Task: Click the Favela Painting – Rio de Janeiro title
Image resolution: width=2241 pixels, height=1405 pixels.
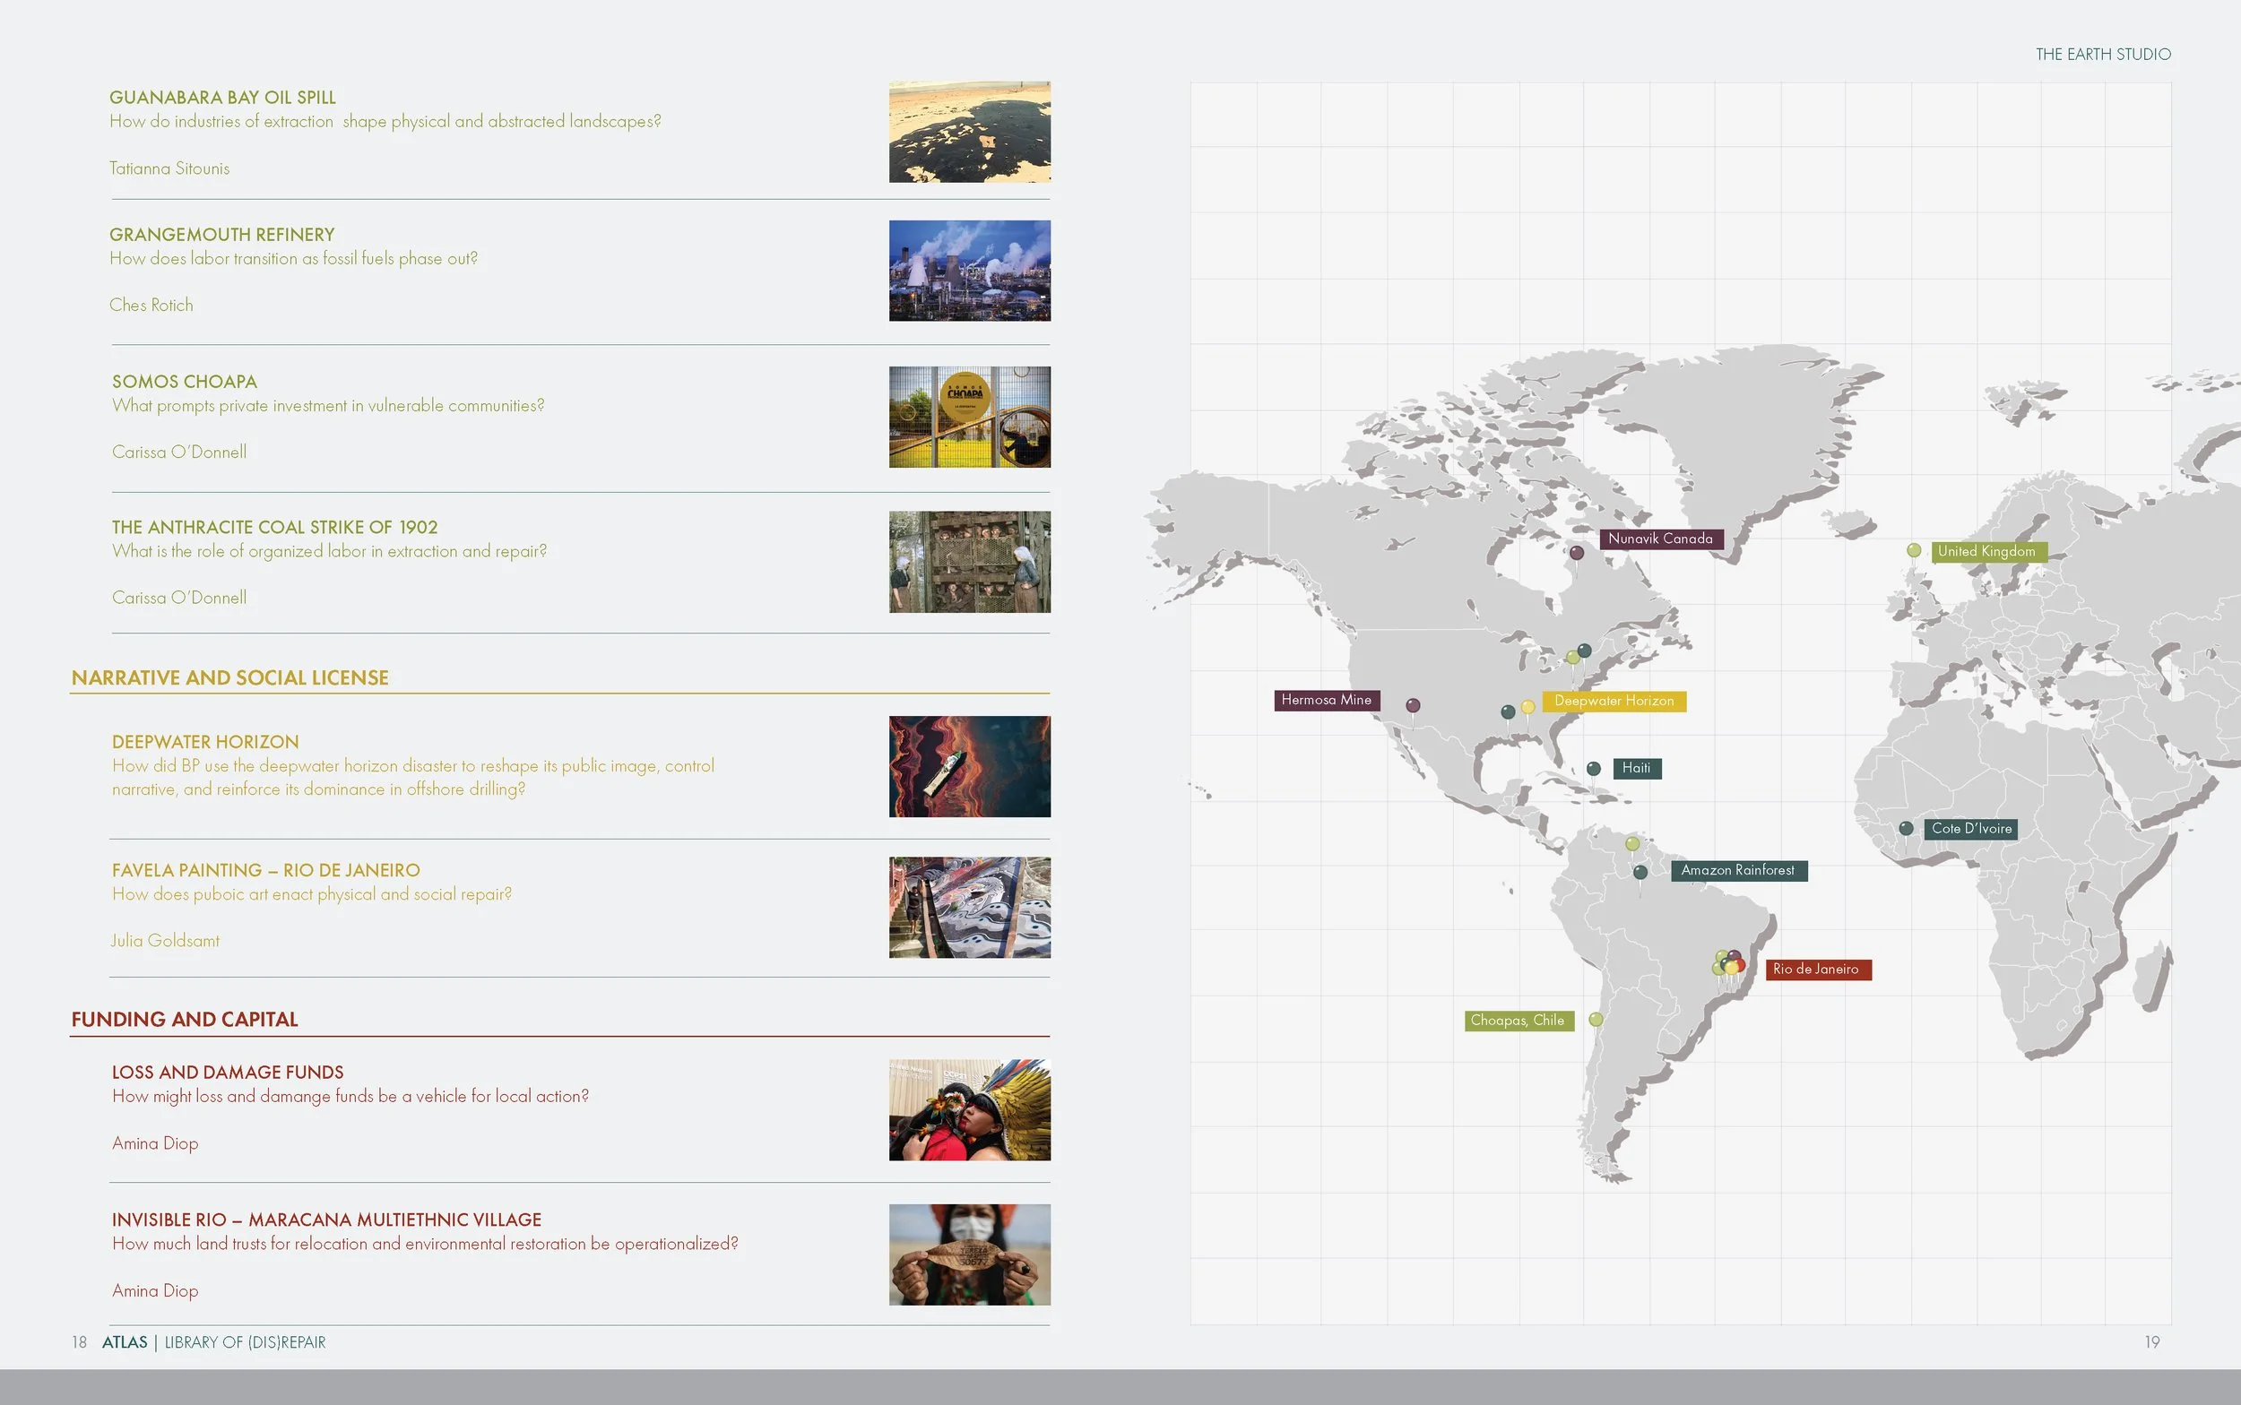Action: 266,870
